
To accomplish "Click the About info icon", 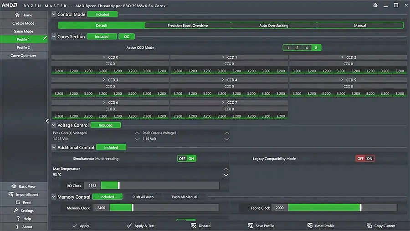I will tap(17, 226).
